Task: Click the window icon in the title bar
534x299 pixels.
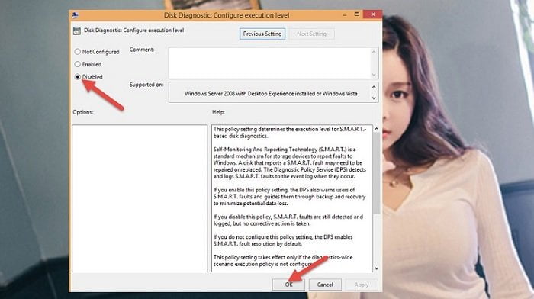Action: [75, 15]
